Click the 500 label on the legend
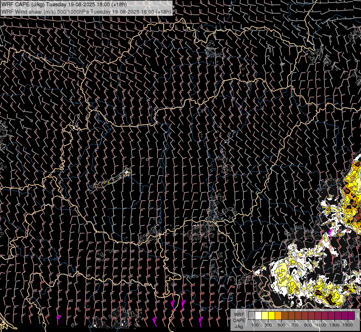Image resolution: width=361 pixels, height=332 pixels. click(281, 325)
